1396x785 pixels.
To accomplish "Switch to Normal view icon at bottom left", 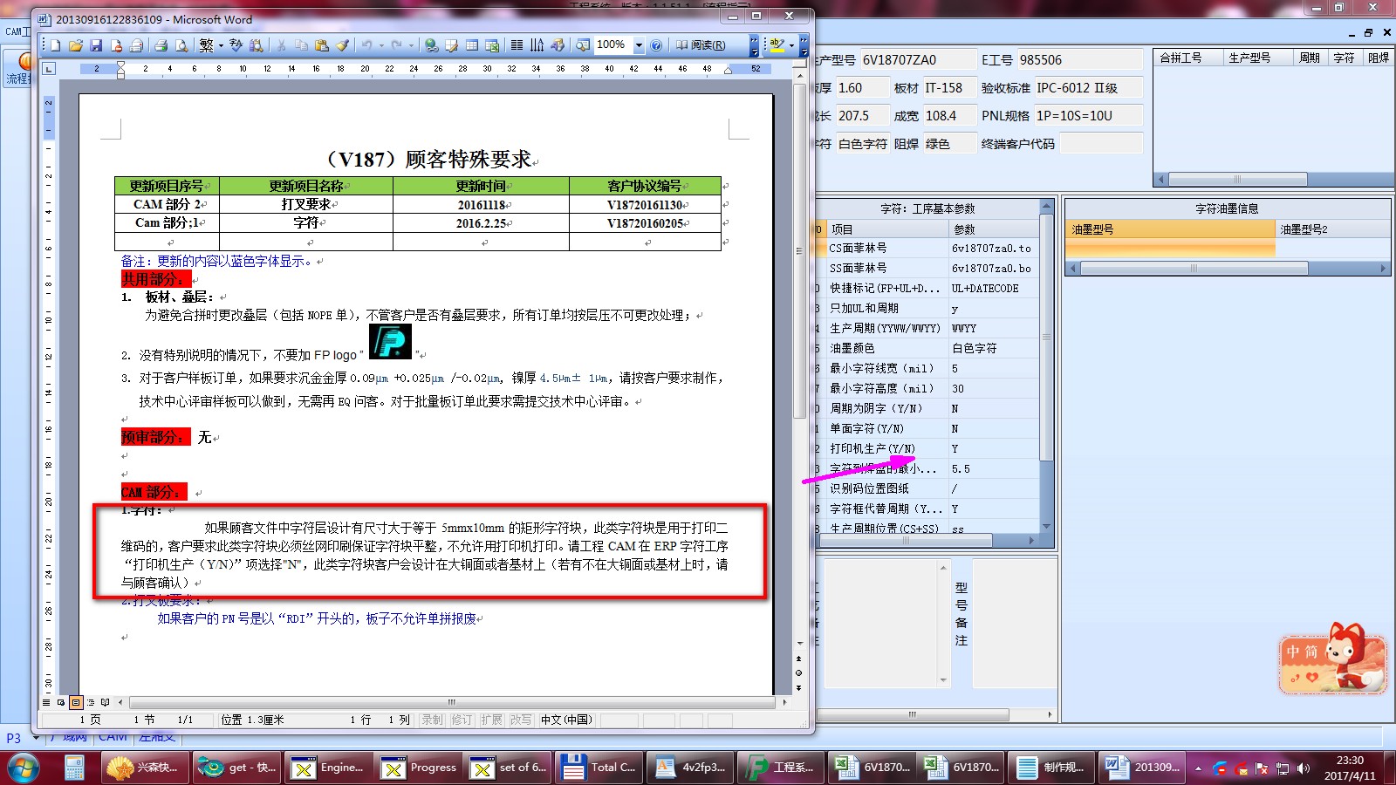I will coord(46,702).
